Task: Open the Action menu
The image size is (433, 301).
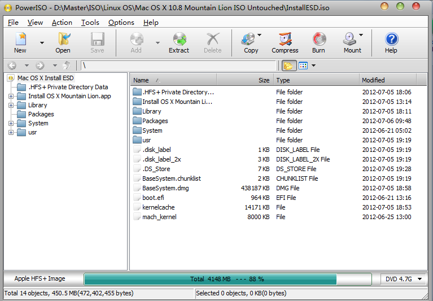Action: (x=62, y=23)
